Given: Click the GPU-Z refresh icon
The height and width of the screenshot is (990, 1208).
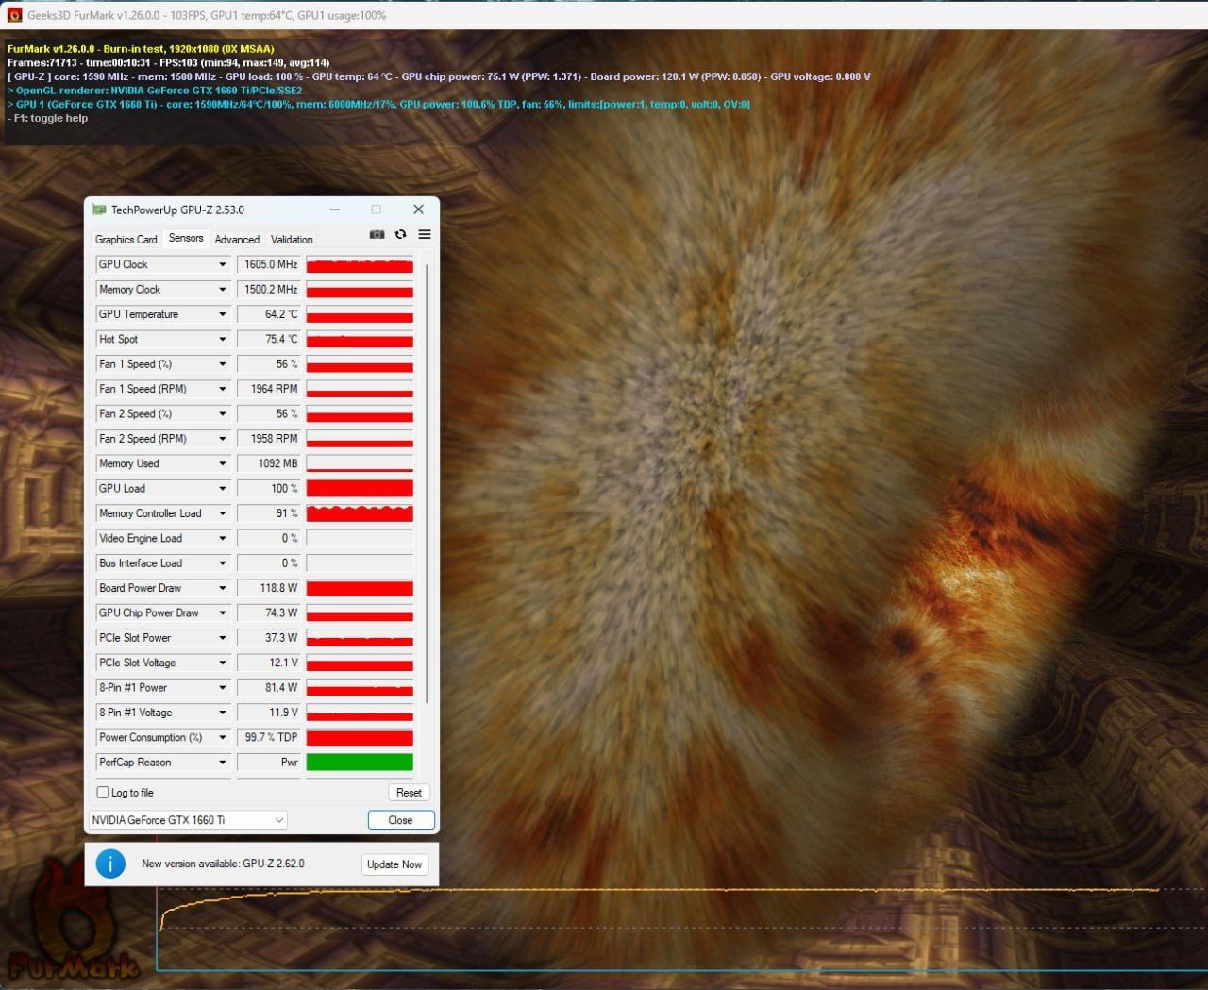Looking at the screenshot, I should coord(400,234).
